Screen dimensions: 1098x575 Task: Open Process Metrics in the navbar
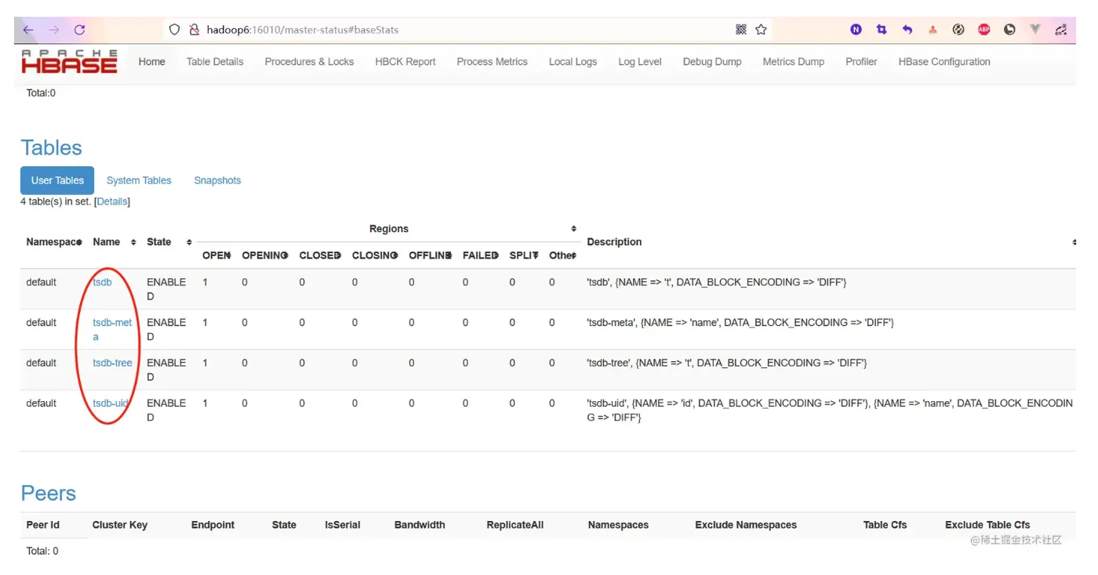pyautogui.click(x=493, y=62)
